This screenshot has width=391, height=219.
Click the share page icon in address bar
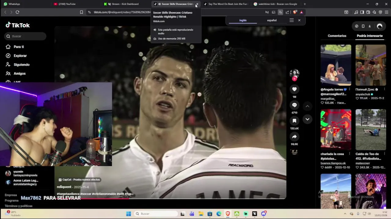point(287,12)
